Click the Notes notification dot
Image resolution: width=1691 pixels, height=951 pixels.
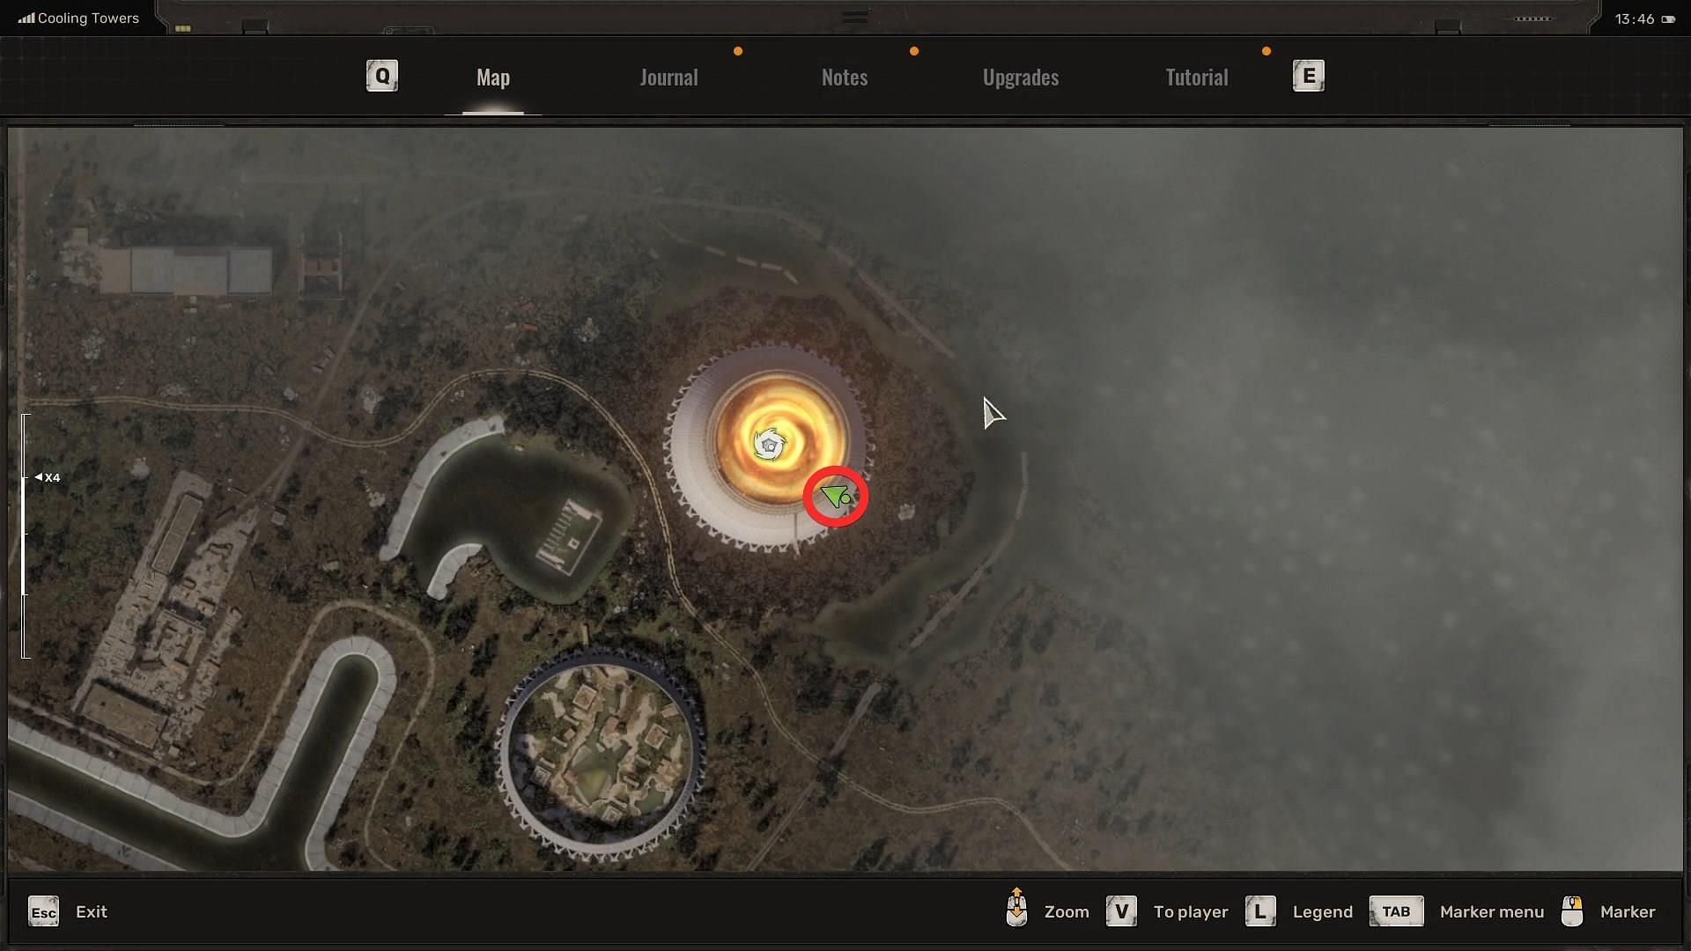[x=914, y=51]
